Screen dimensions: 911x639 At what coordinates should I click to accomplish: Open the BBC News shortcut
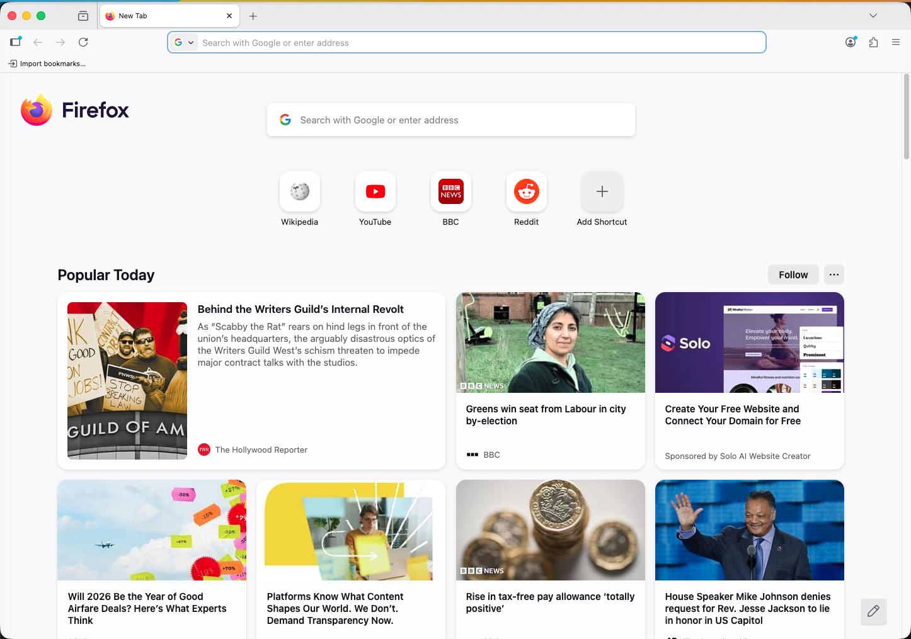(x=450, y=191)
